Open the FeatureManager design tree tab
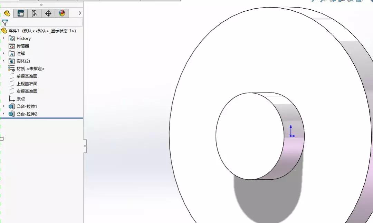 7,13
